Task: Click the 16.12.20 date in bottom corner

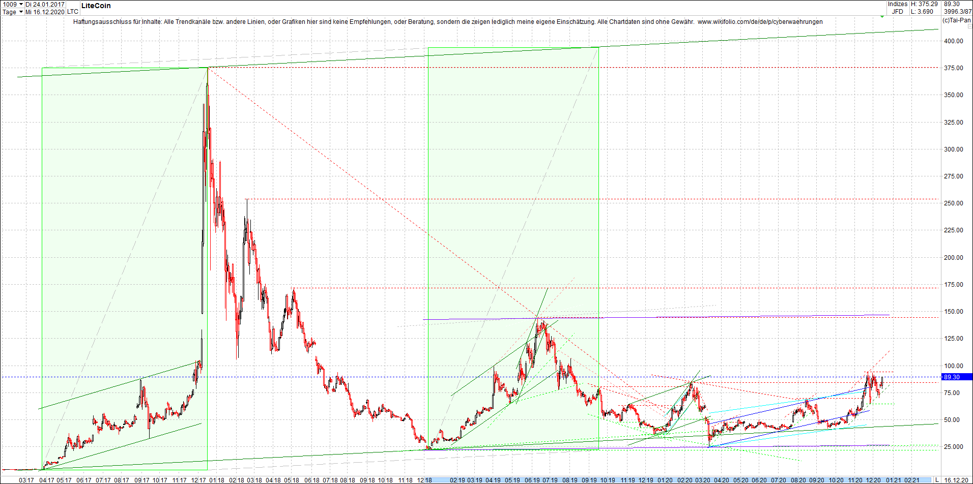Action: coord(956,480)
